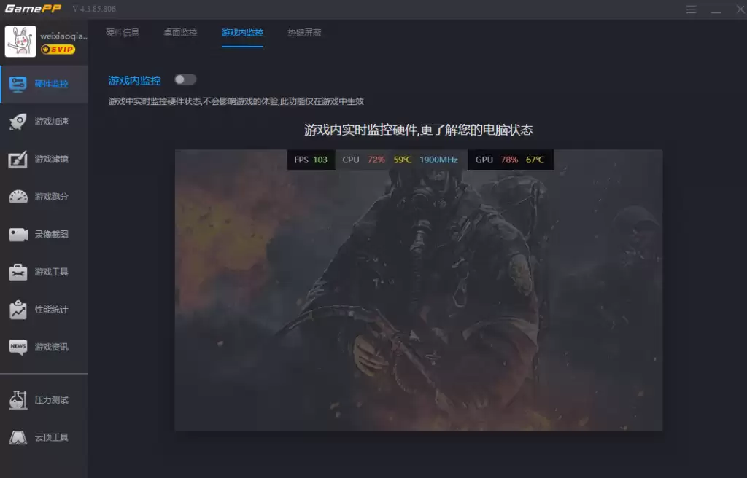Screen dimensions: 747x478
Task: Open the 录像截图 recording and screenshot panel
Action: point(44,233)
